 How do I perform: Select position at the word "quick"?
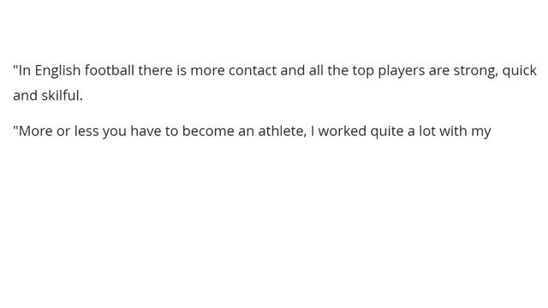pyautogui.click(x=520, y=71)
